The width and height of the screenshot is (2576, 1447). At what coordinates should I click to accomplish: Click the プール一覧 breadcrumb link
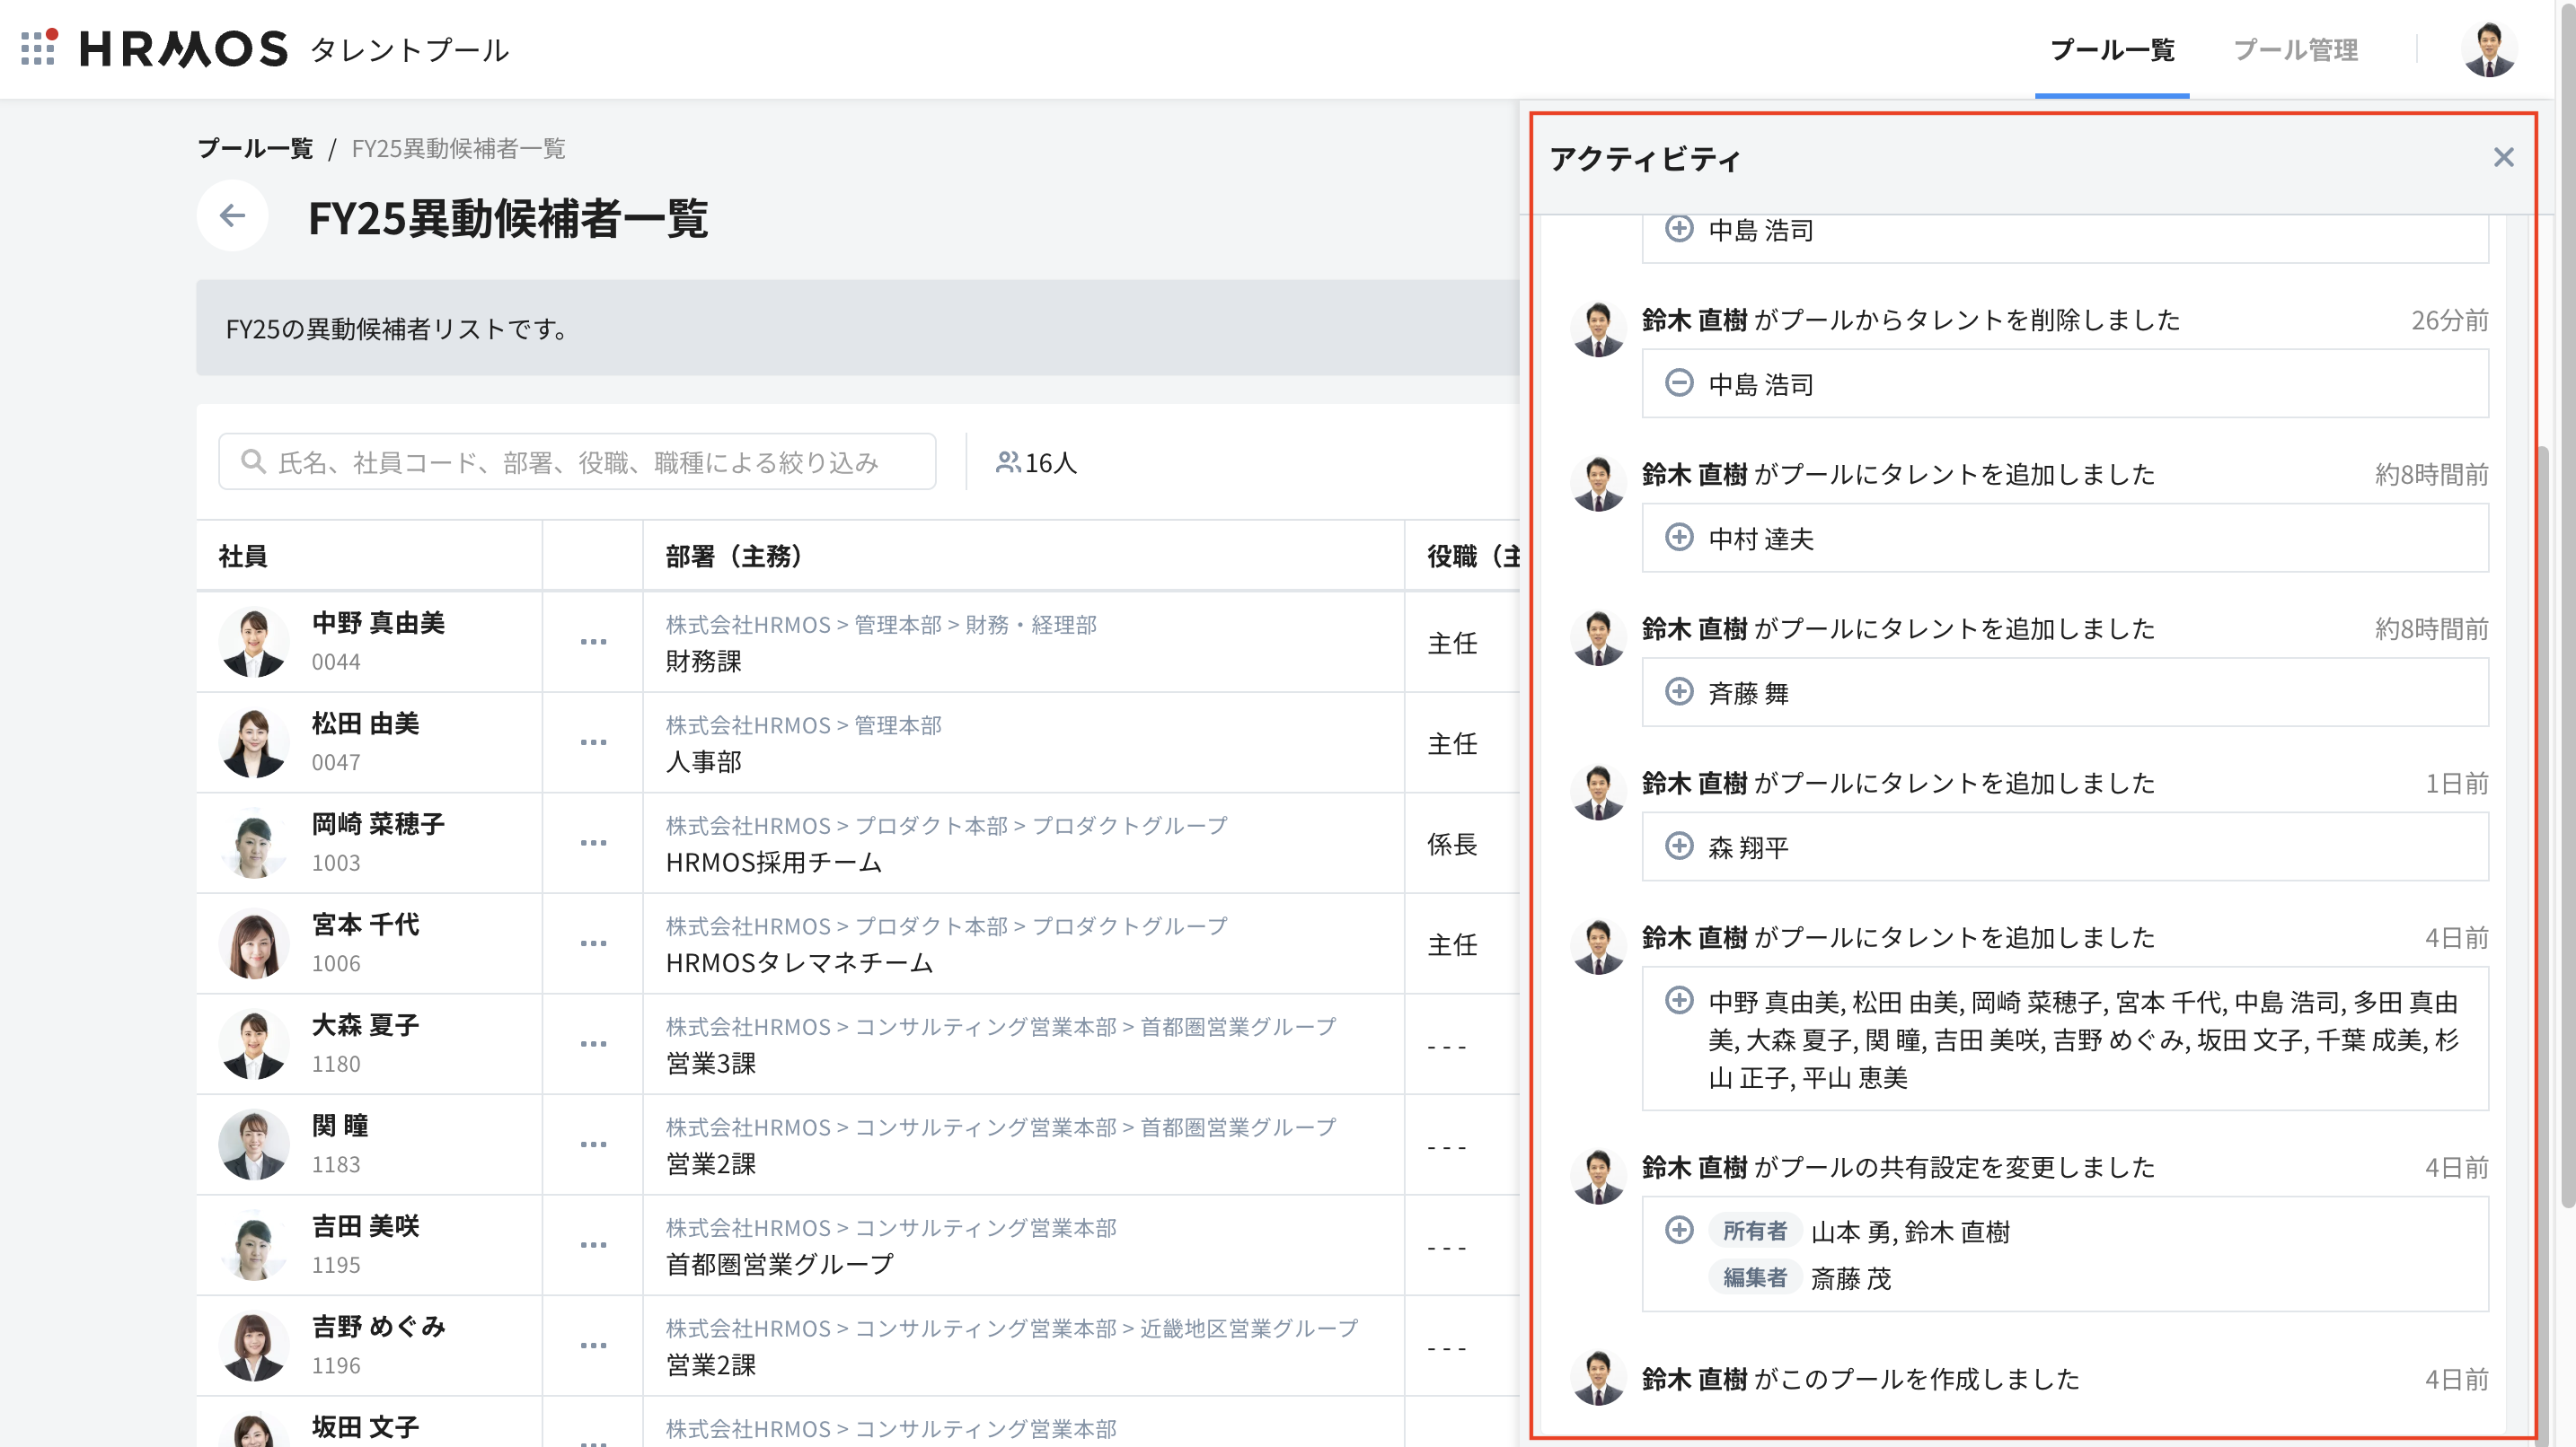pos(255,149)
